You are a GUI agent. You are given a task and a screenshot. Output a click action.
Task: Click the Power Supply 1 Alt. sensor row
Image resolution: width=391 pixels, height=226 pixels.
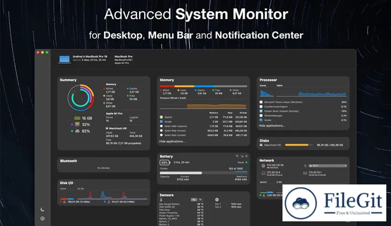point(181,216)
